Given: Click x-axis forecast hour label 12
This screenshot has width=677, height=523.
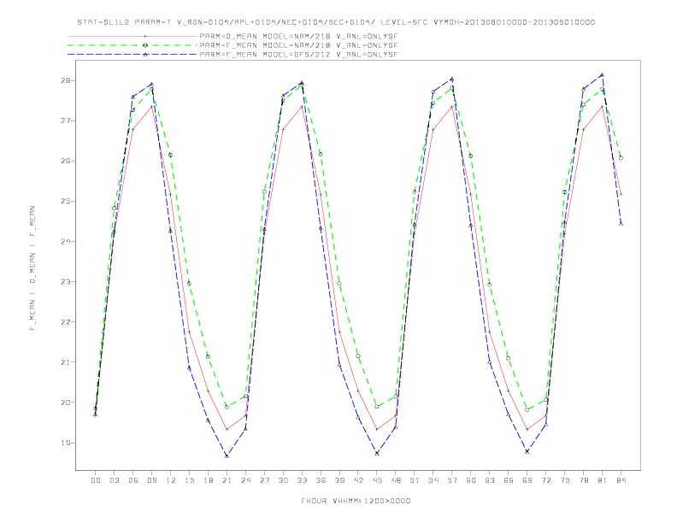Looking at the screenshot, I should tap(171, 480).
